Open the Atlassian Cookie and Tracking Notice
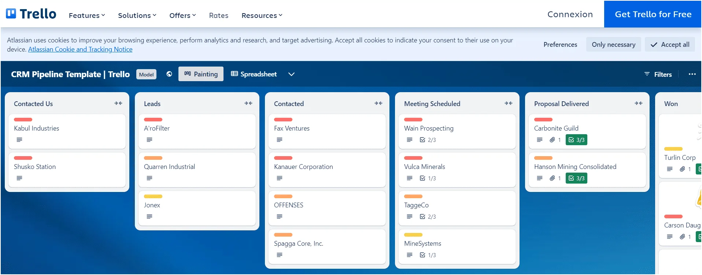Screen dimensions: 702x275 click(x=80, y=49)
